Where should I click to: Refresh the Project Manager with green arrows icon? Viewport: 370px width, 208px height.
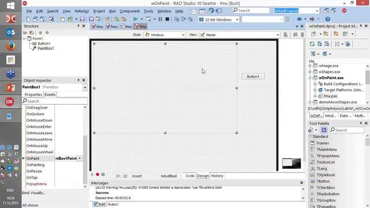coord(312,44)
